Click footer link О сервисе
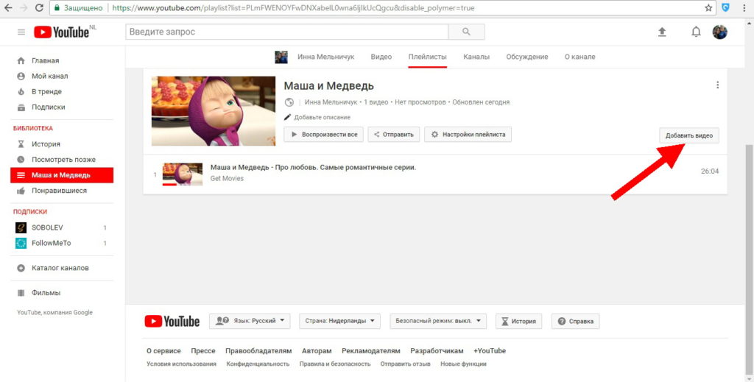 pos(163,351)
